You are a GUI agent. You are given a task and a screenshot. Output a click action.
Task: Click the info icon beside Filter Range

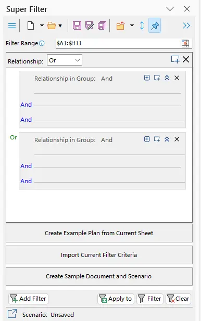point(42,43)
